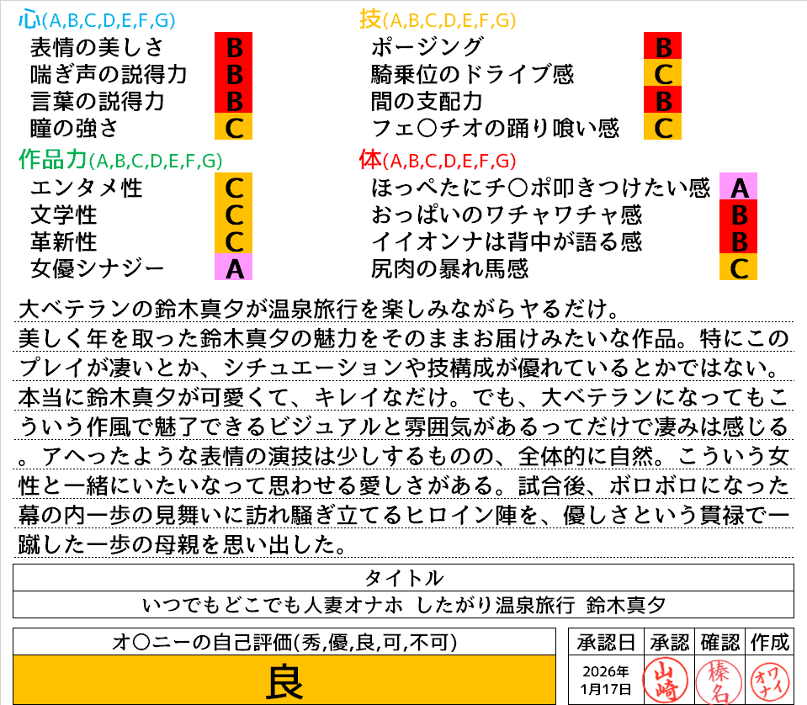Click the タイトル header cell
Viewport: 807px width, 705px height.
click(403, 578)
